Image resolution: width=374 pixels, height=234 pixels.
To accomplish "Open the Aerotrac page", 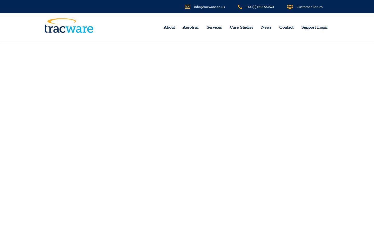I will coord(190,27).
